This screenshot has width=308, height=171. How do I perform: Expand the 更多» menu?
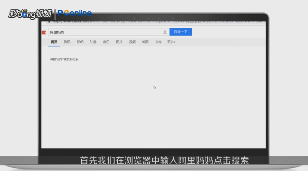(171, 42)
